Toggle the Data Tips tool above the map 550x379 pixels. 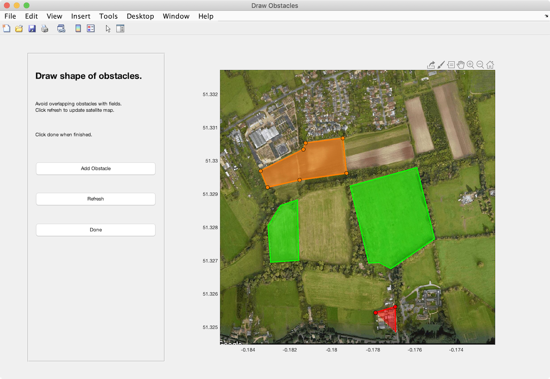pos(451,65)
